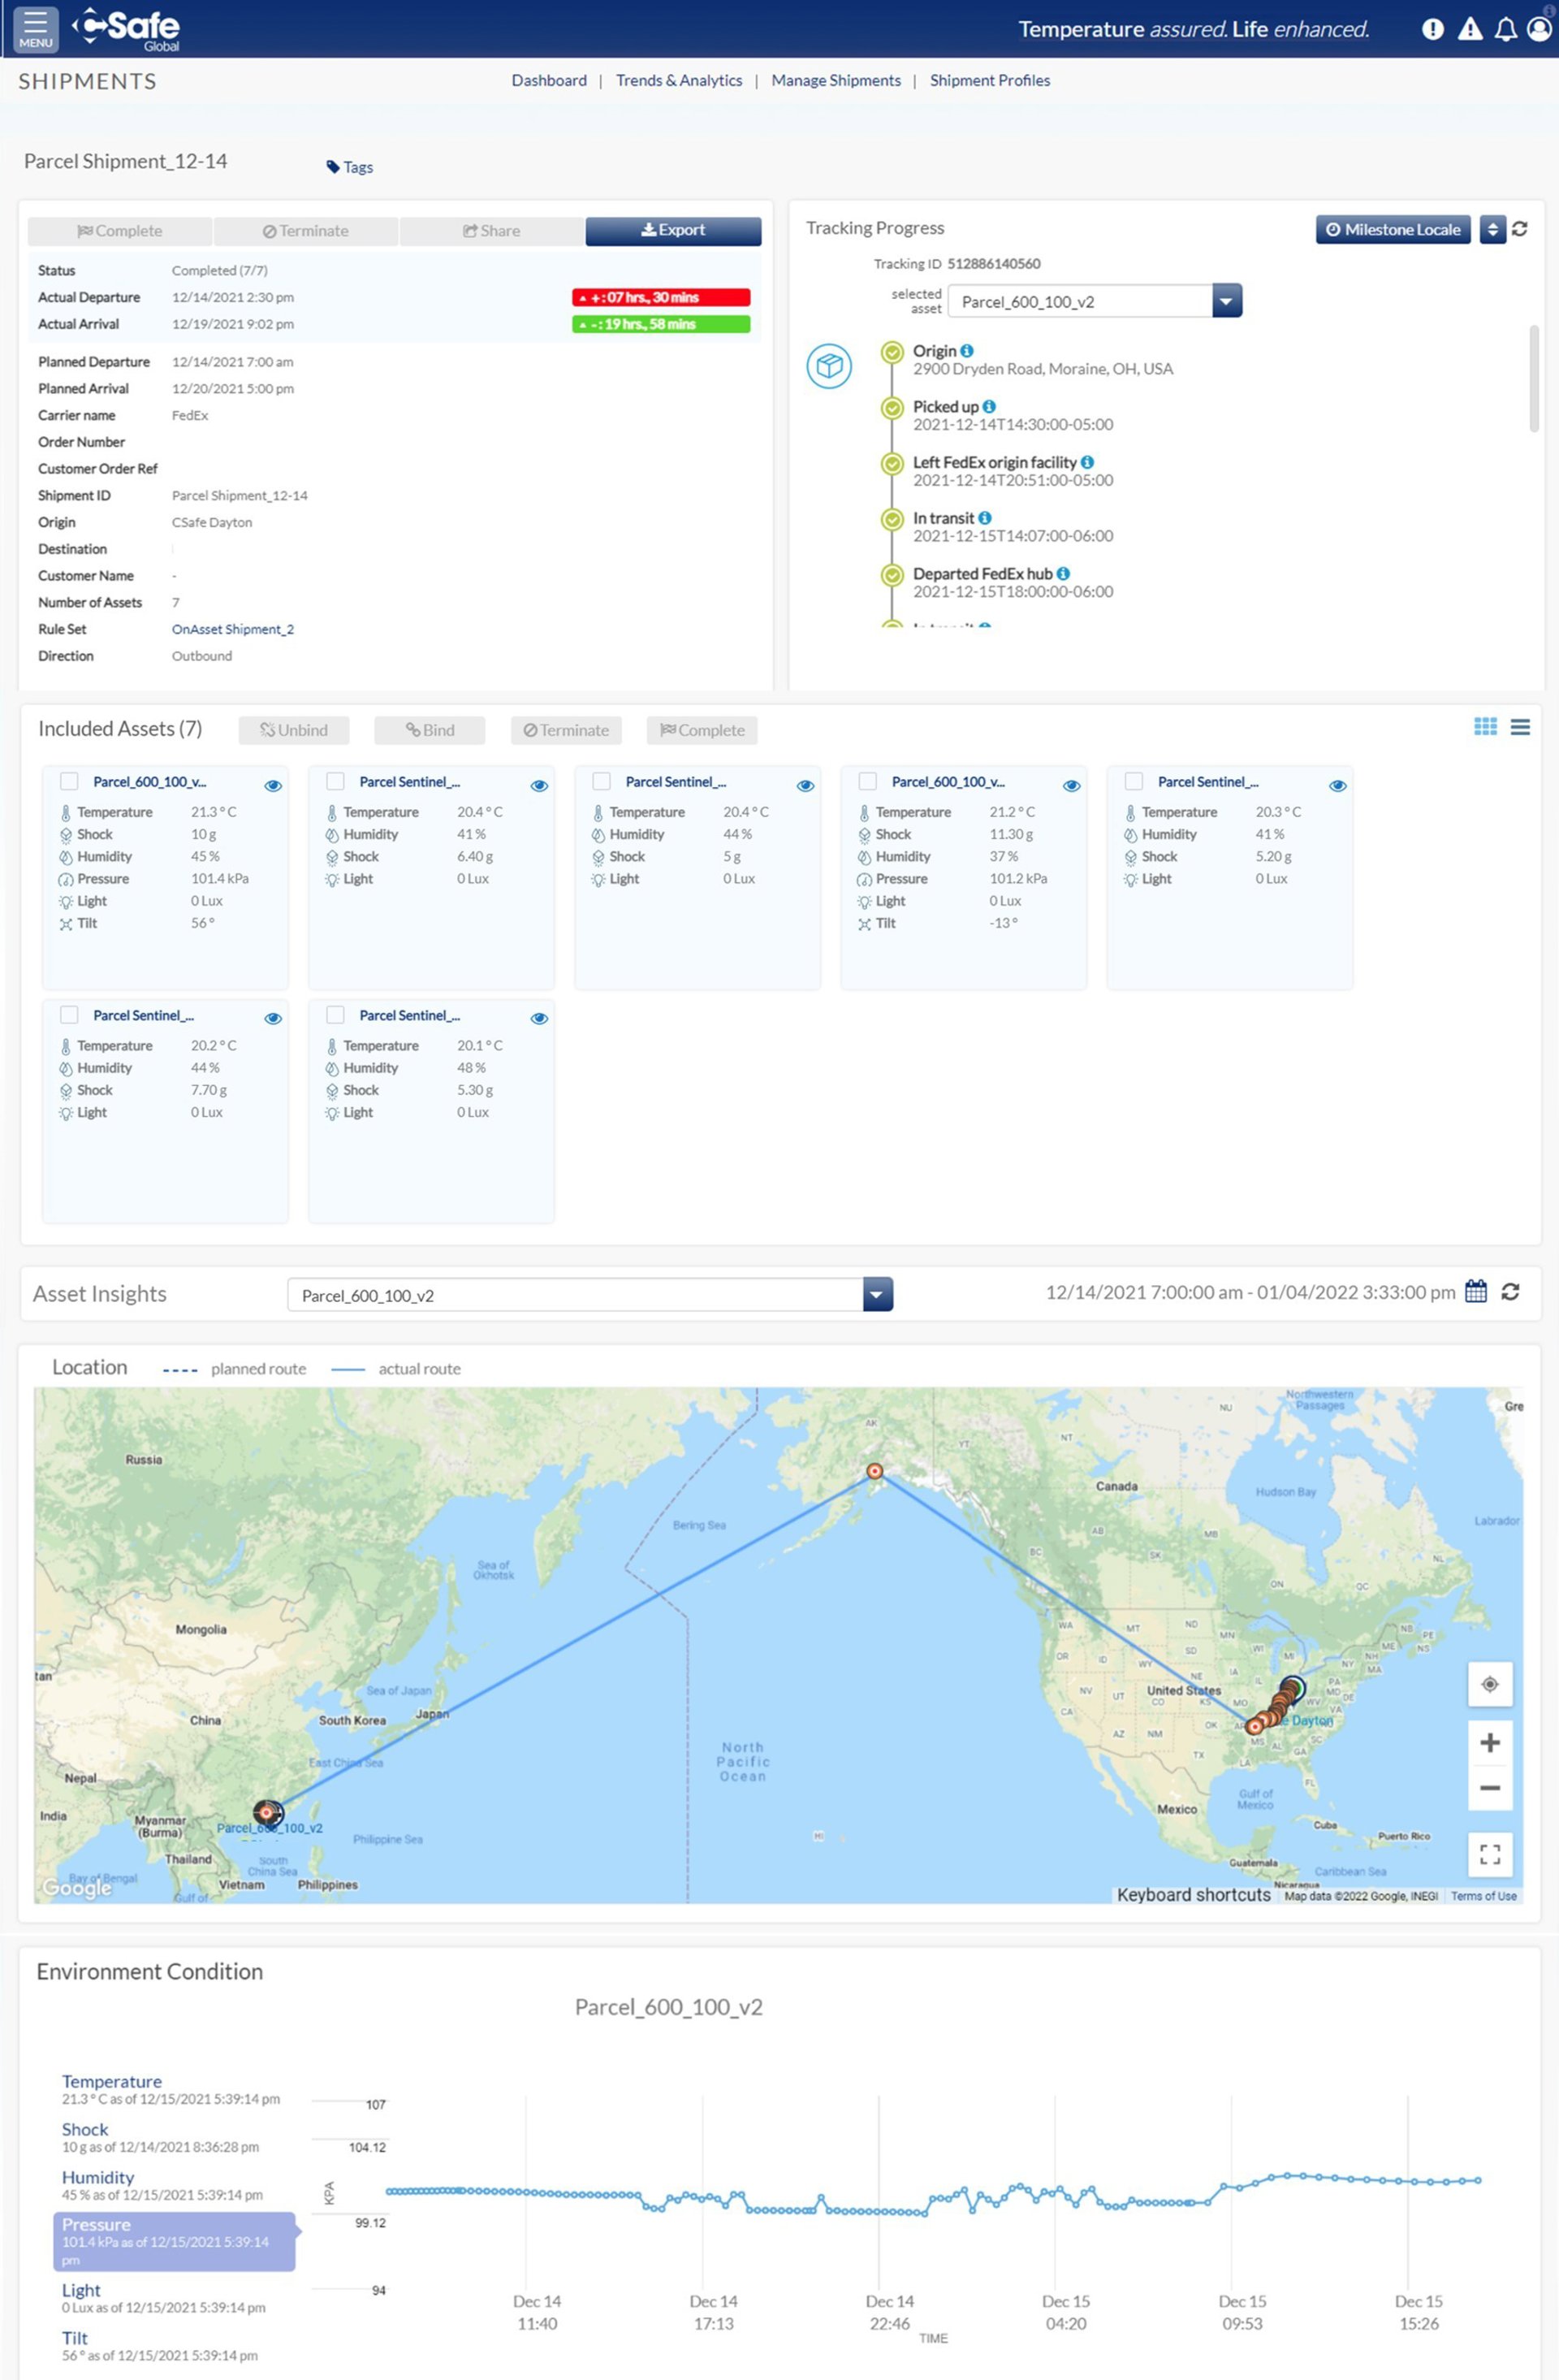Go to Trends & Analytics tab
Screen dimensions: 1559x2380
tap(679, 80)
